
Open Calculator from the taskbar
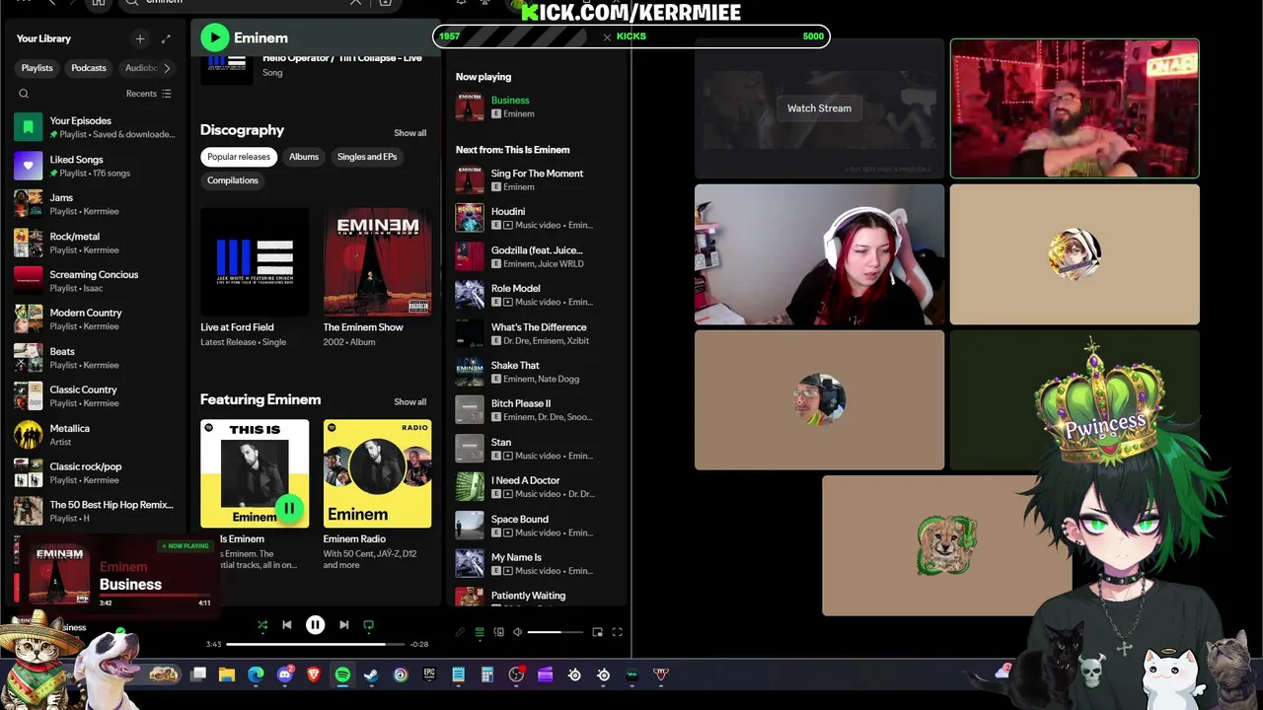(486, 674)
